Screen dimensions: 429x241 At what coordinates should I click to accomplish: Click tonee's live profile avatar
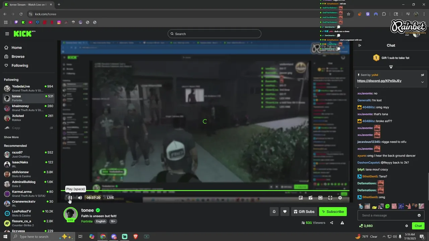pyautogui.click(x=70, y=215)
